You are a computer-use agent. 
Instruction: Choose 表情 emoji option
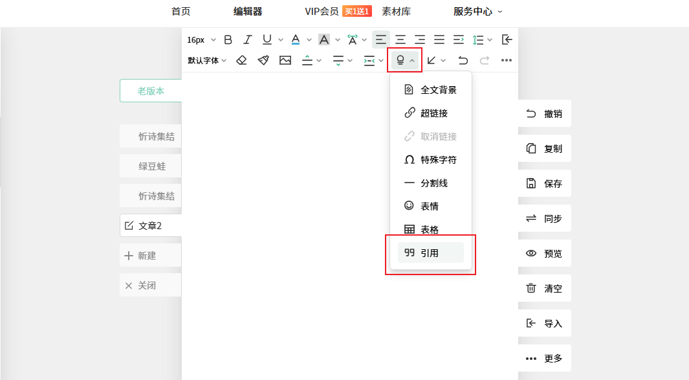click(431, 206)
